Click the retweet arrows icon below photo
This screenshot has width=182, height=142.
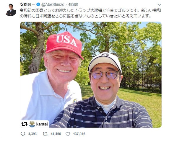pyautogui.click(x=45, y=134)
